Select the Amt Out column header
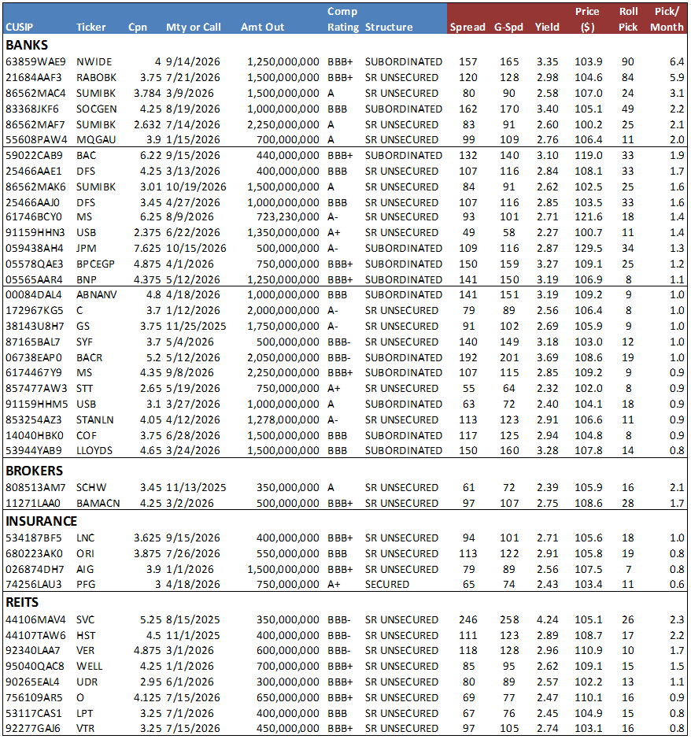The width and height of the screenshot is (691, 739). click(x=264, y=27)
